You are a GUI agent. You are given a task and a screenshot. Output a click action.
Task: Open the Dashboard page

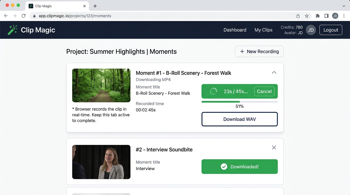click(x=235, y=30)
